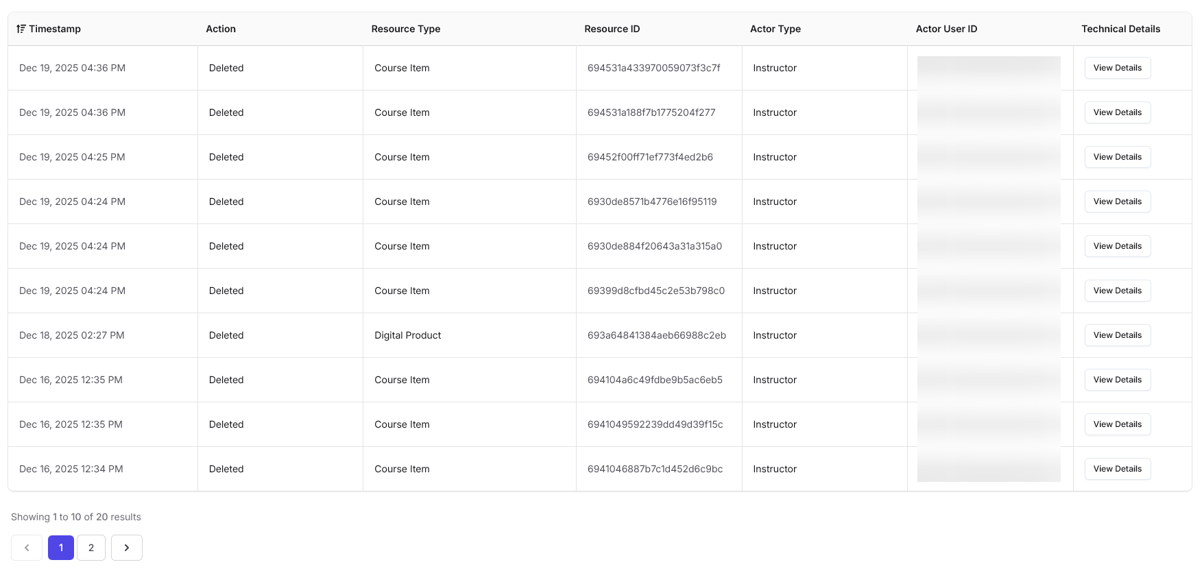View details for resource 694531a188f7b1775204f277
The height and width of the screenshot is (571, 1204).
(1117, 112)
